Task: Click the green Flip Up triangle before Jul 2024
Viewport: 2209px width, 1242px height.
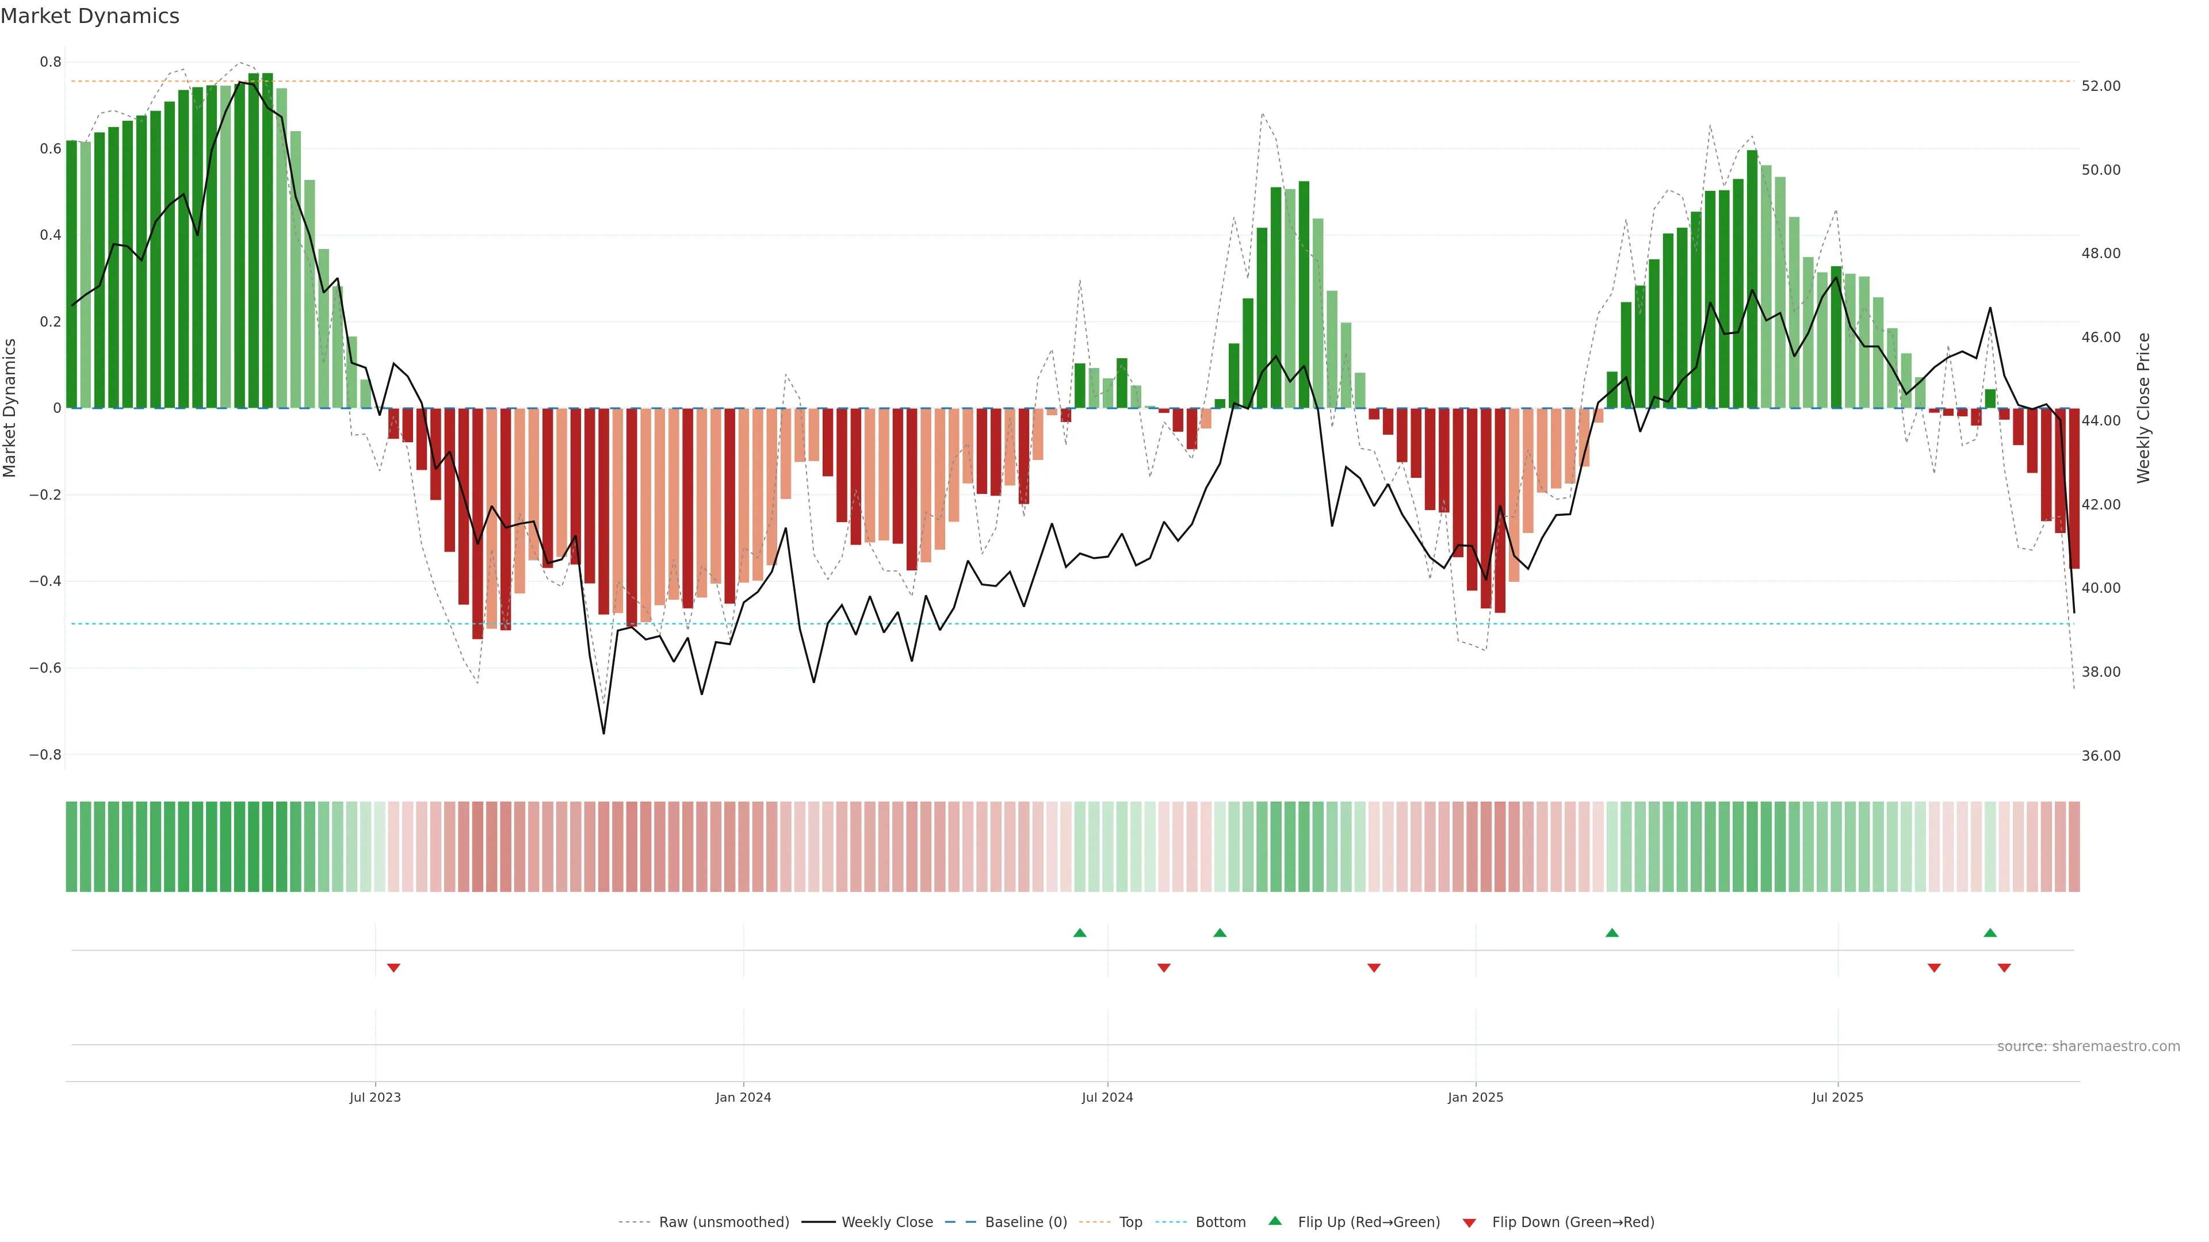Action: click(1080, 933)
